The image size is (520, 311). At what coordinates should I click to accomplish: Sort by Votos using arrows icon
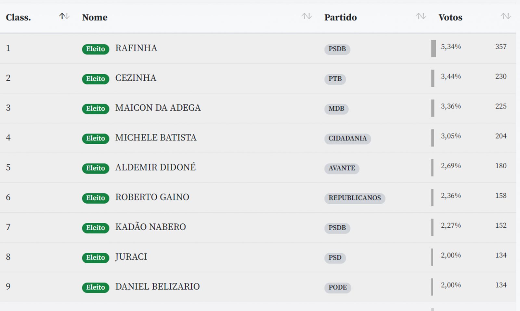(x=506, y=16)
